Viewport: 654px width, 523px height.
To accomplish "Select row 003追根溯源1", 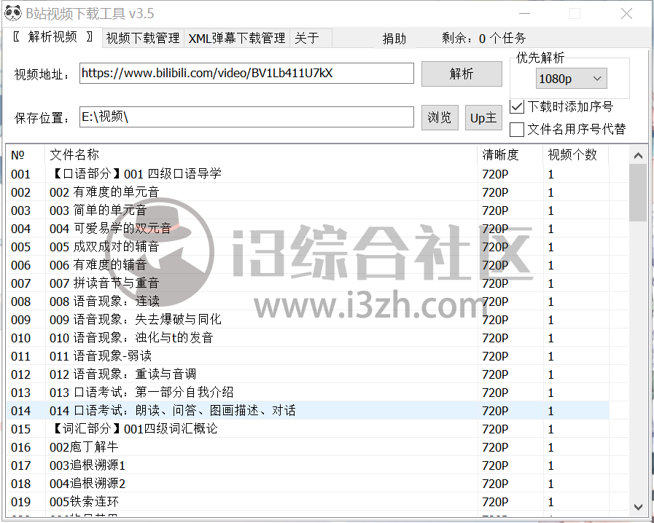I will pyautogui.click(x=308, y=465).
